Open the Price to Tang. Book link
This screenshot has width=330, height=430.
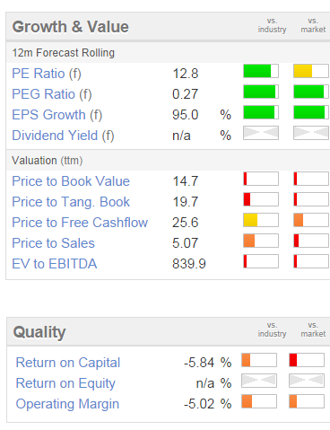[71, 202]
